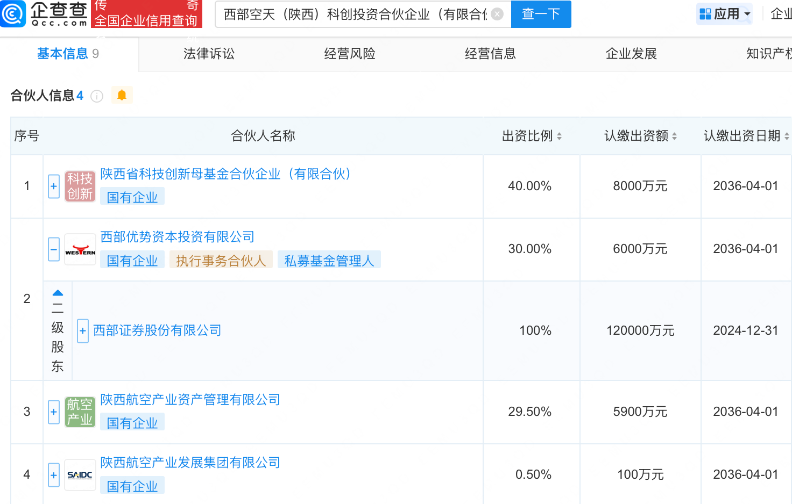Expand row 1 陕西省科技创新母基金 shareholders
792x504 pixels.
pyautogui.click(x=54, y=186)
